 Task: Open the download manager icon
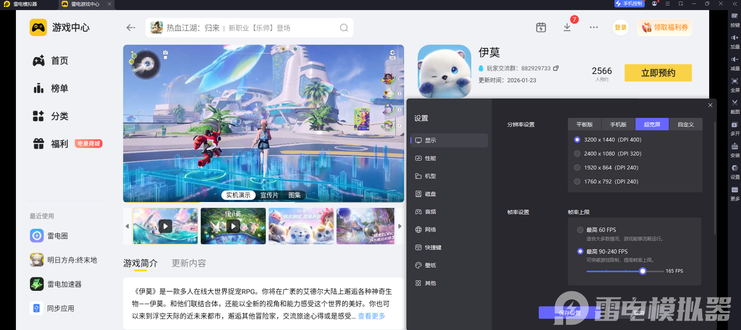click(567, 28)
